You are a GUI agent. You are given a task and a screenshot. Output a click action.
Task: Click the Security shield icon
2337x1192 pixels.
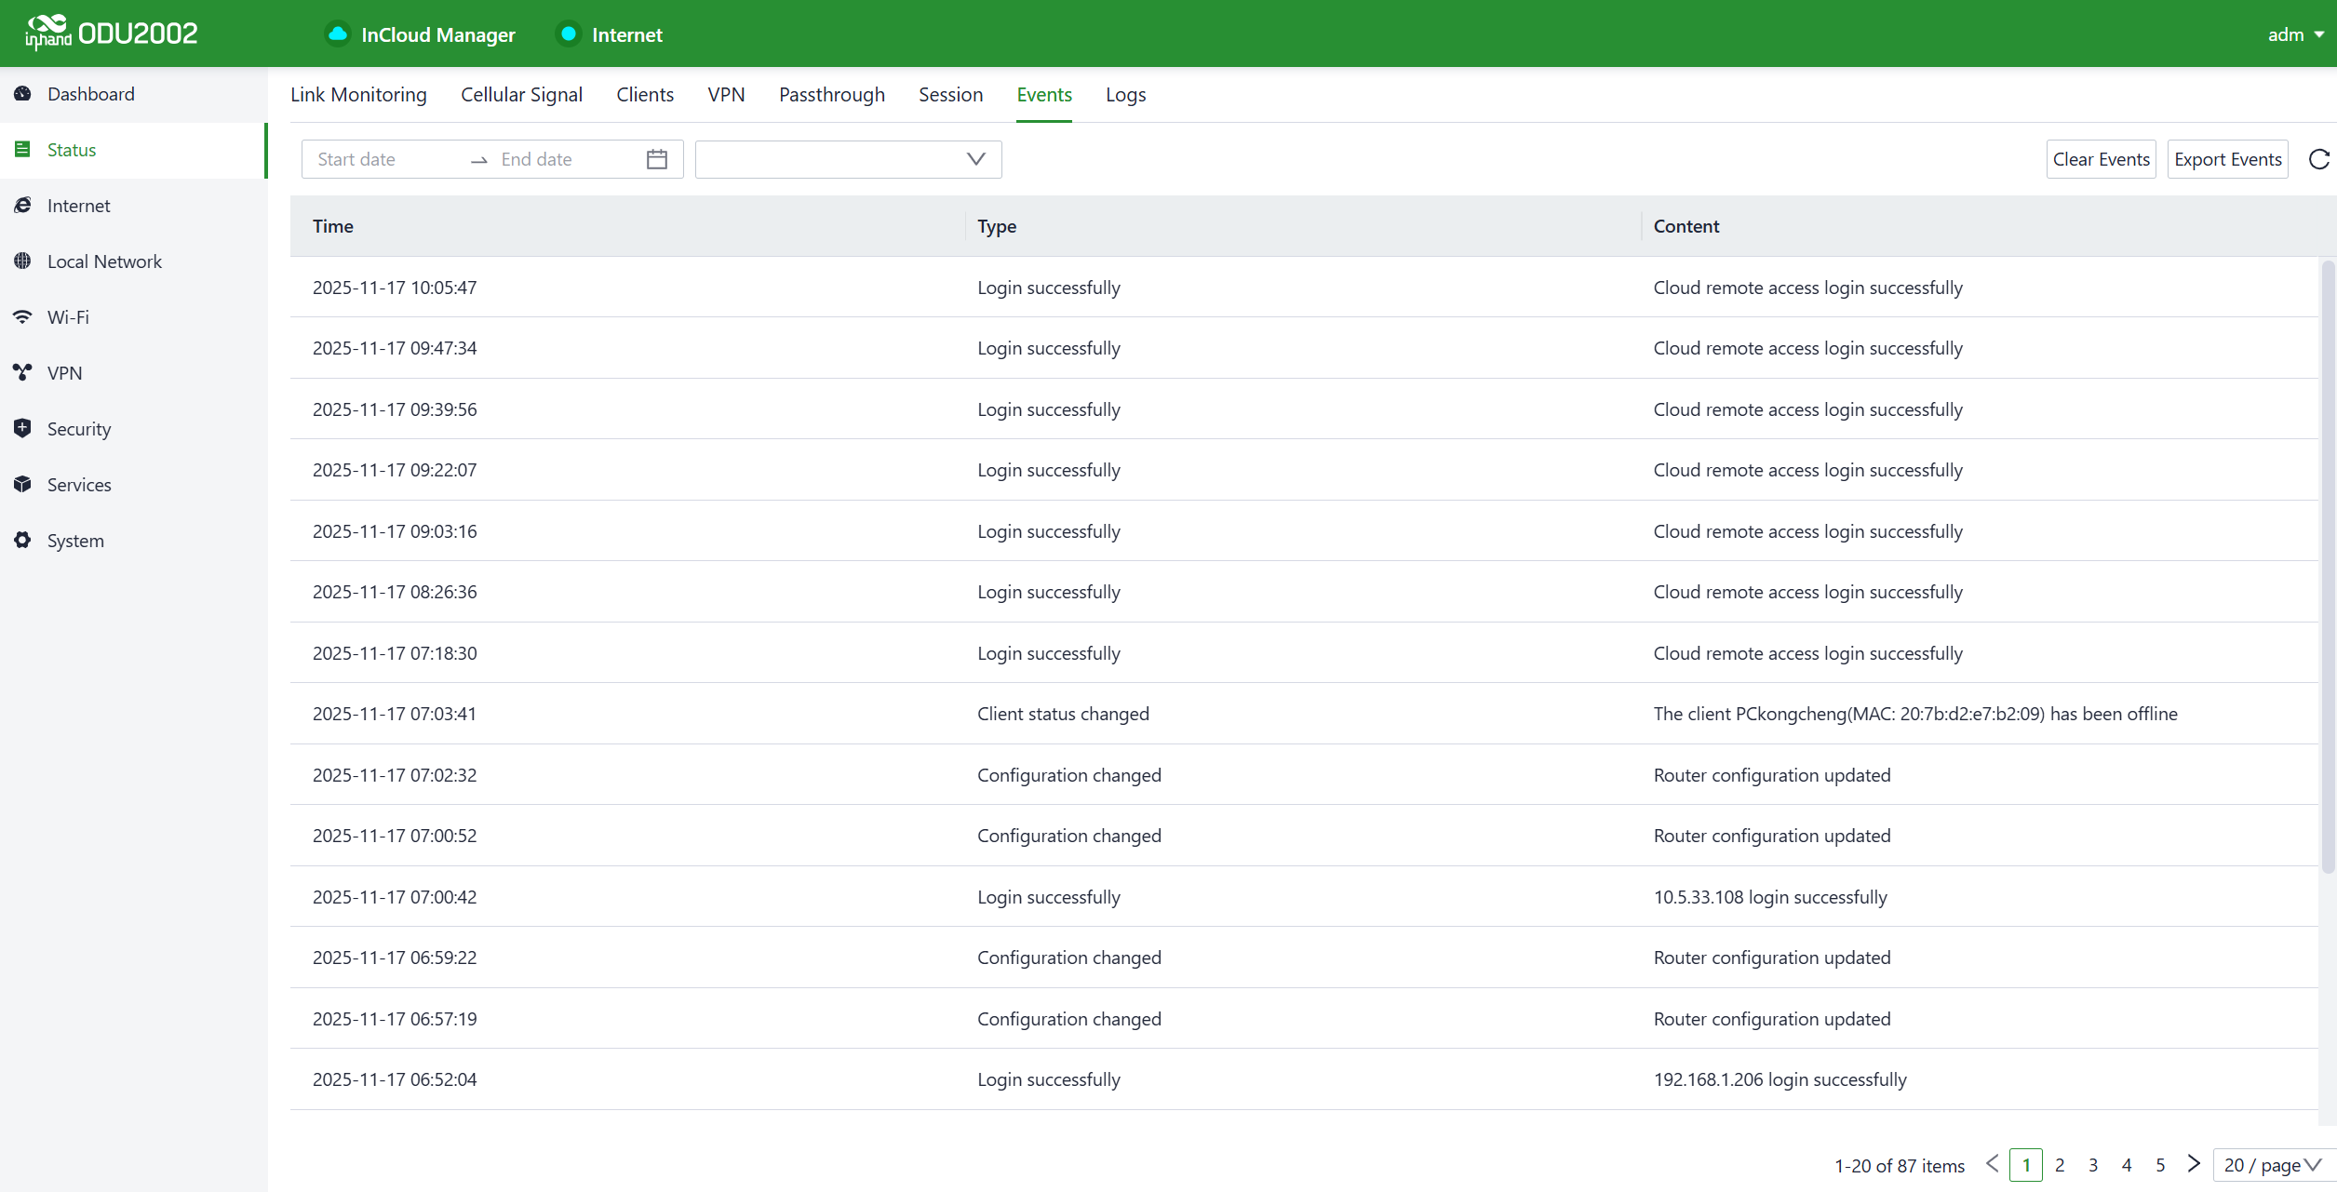23,428
